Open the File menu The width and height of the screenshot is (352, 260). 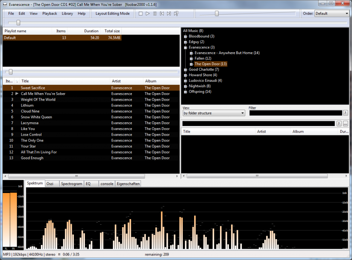[11, 13]
